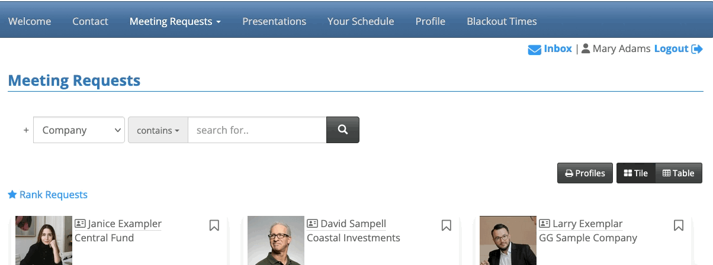Open David Sampell's contact card icon
The image size is (713, 265).
click(312, 224)
